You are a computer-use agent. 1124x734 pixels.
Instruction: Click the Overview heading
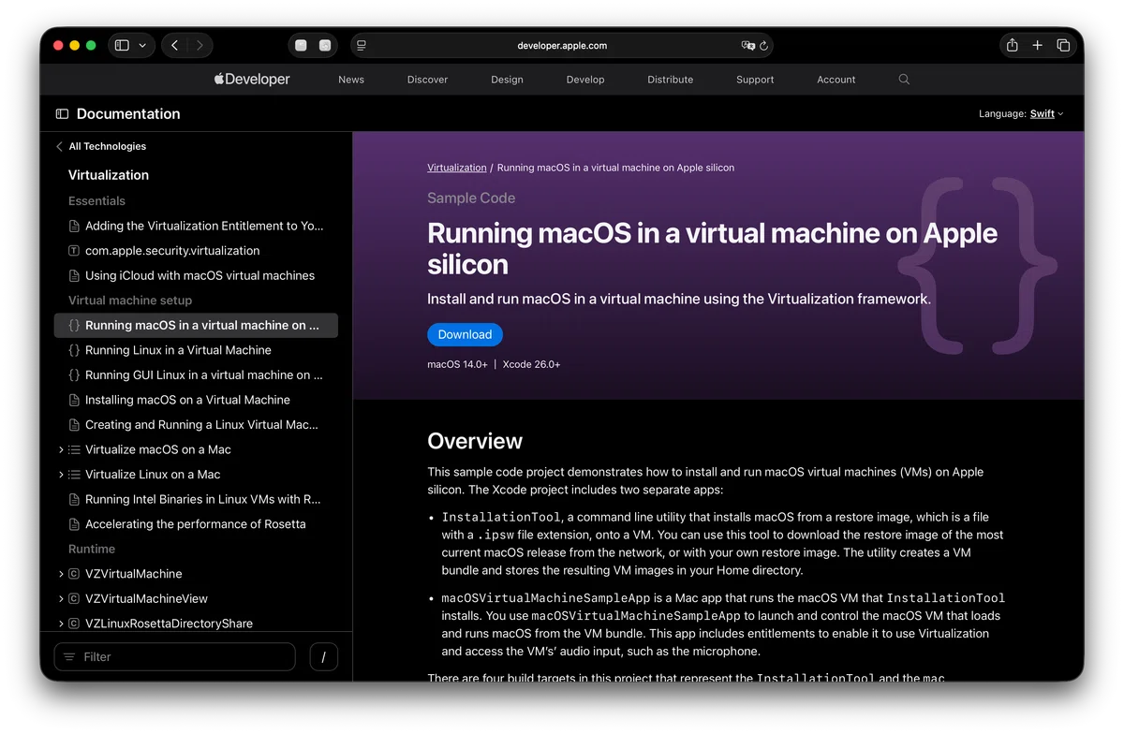click(475, 441)
